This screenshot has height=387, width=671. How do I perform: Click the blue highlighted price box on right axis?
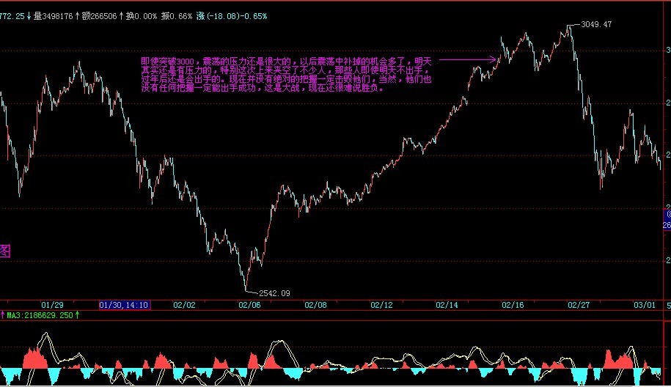tap(666, 220)
